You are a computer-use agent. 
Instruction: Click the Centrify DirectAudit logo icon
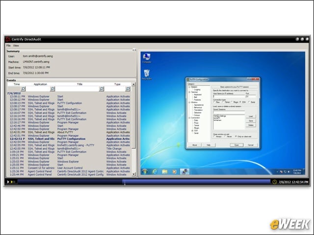point(8,39)
